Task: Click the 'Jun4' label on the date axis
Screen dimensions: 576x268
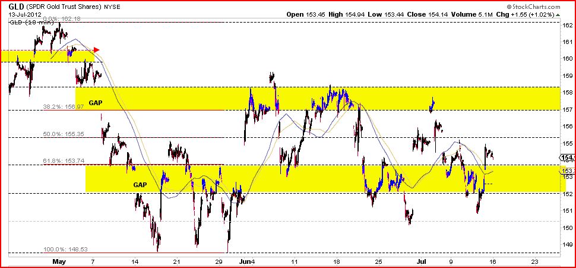Action: click(x=248, y=261)
